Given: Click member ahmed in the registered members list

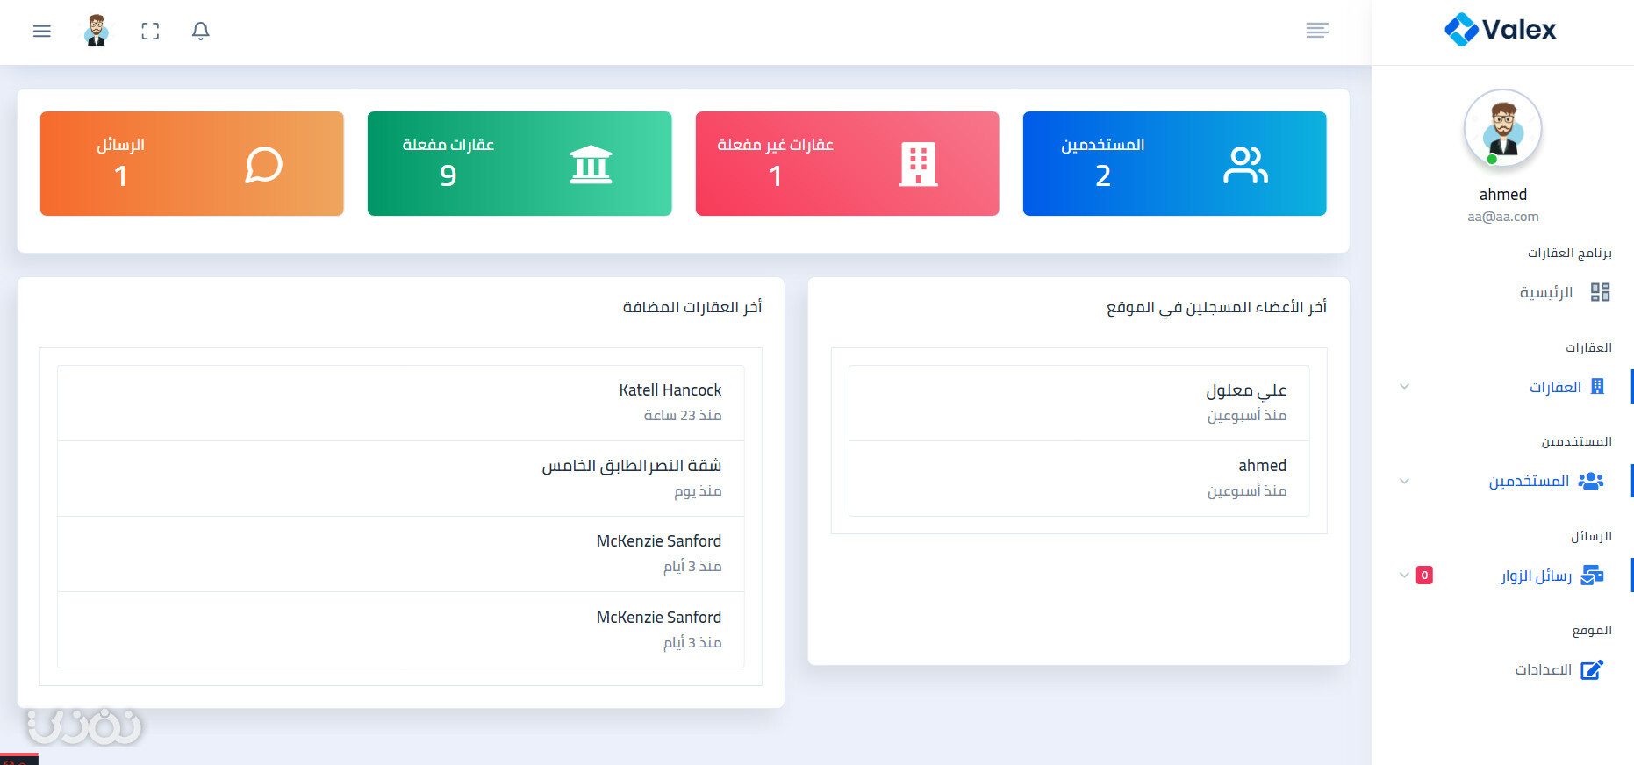Looking at the screenshot, I should click(x=1263, y=466).
